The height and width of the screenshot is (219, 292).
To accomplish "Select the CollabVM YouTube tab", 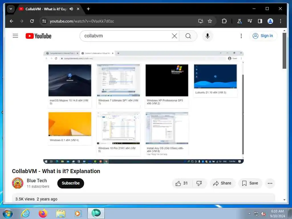I will point(46,9).
